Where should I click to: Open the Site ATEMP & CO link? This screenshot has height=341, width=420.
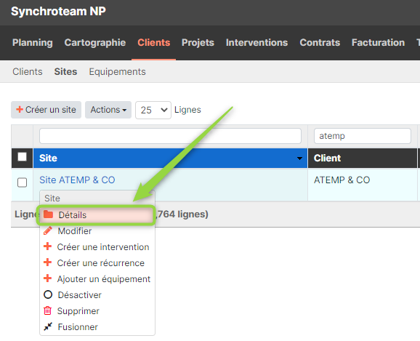coord(77,180)
